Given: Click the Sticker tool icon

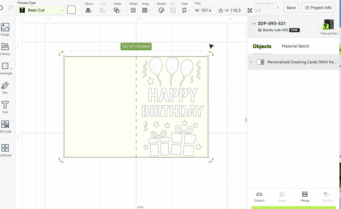Looking at the screenshot, I should click(x=161, y=10).
